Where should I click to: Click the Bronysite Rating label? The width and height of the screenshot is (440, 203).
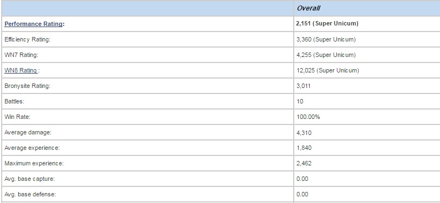click(x=27, y=86)
